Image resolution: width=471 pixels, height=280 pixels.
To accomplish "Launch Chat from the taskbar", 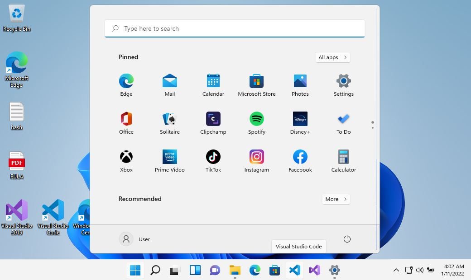I will point(215,270).
